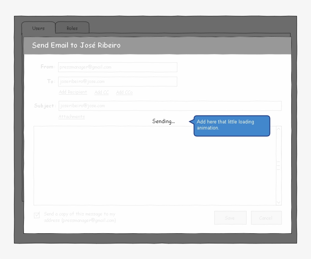Click the Save button

pyautogui.click(x=230, y=218)
